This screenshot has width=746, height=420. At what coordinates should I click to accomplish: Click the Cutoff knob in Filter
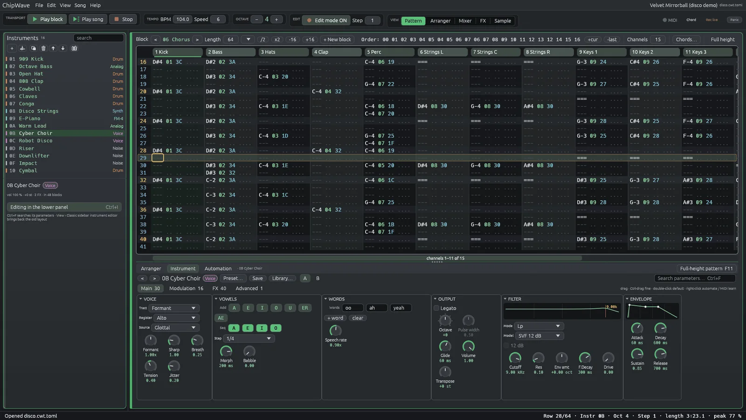[x=515, y=358]
